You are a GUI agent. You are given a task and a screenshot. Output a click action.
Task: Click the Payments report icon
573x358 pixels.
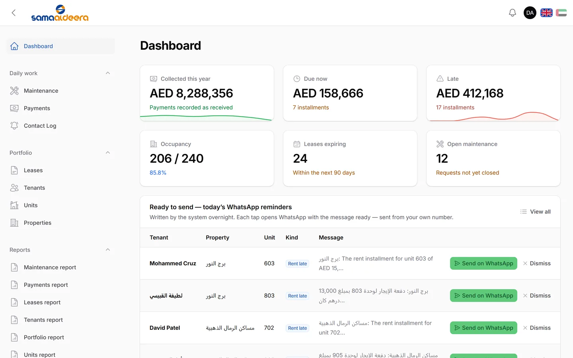pyautogui.click(x=14, y=285)
